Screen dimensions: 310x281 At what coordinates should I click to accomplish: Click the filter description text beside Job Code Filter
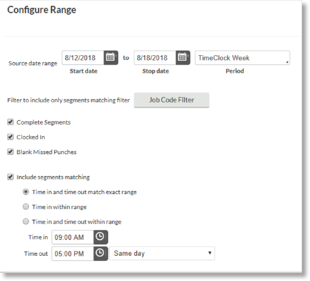(x=68, y=100)
